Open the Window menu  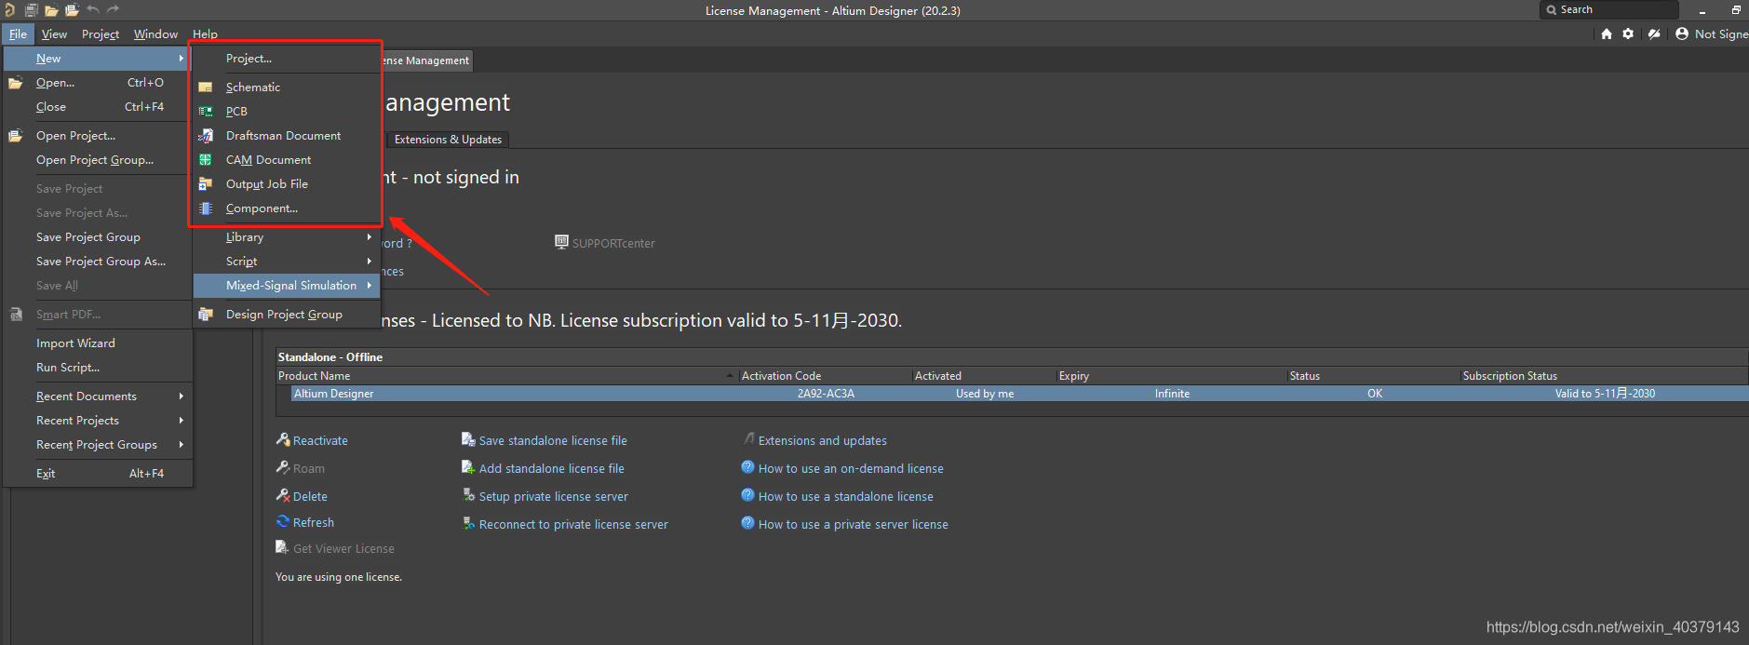155,34
